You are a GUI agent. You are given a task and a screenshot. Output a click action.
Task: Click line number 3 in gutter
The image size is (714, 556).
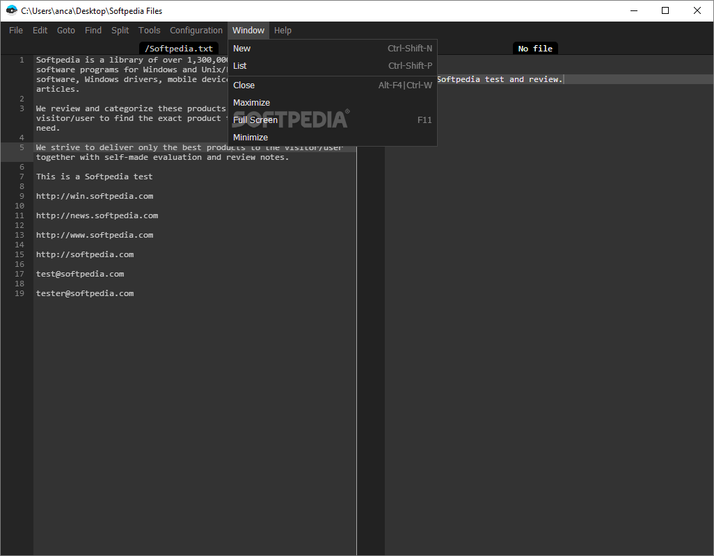tap(22, 108)
